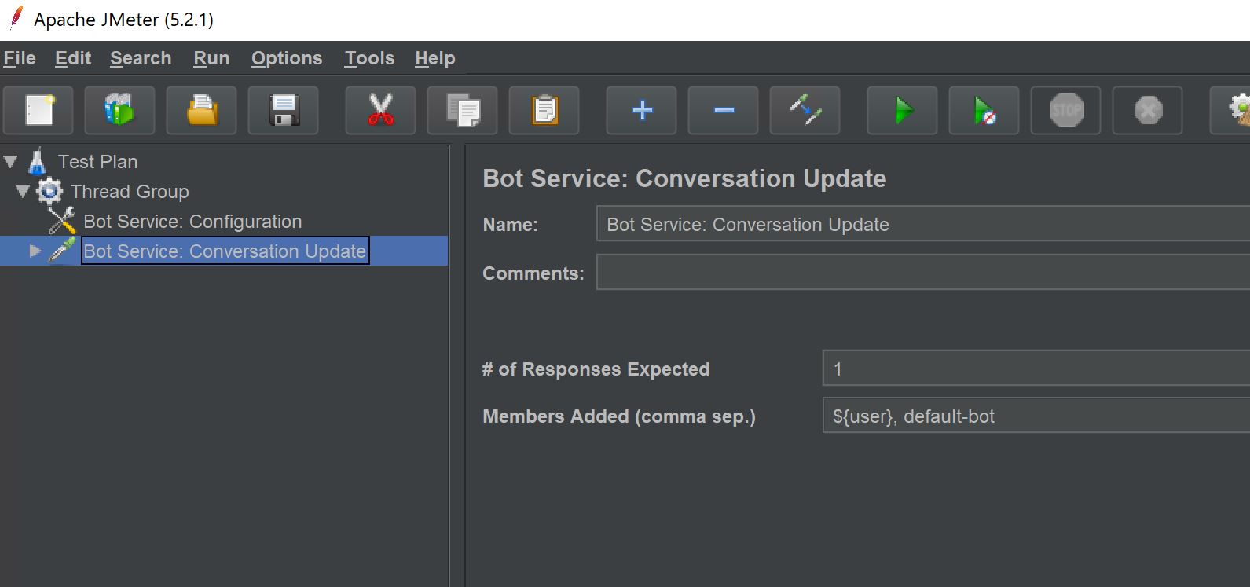This screenshot has width=1250, height=587.
Task: Click the 'Apache JMeter (5.2.1)' window title
Action: (123, 20)
